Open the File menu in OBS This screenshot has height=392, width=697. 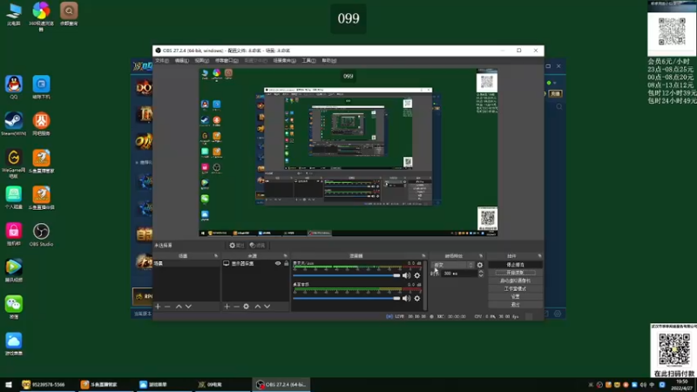tap(162, 60)
